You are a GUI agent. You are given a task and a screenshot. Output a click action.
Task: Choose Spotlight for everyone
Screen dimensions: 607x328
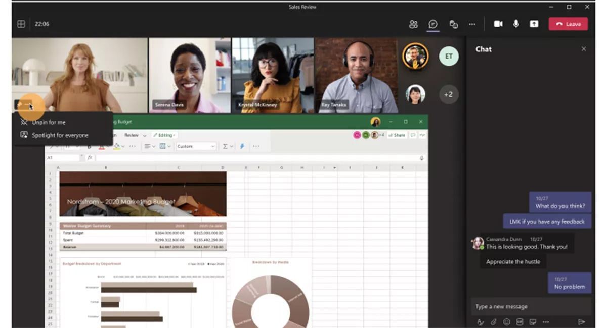[x=60, y=135]
